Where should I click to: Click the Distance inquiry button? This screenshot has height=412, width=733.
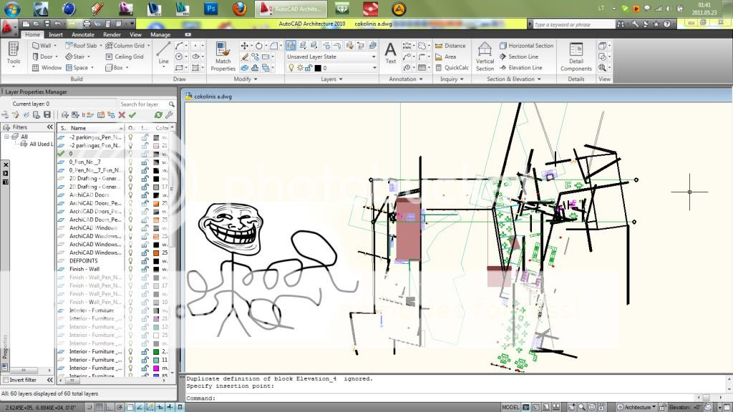coord(450,45)
